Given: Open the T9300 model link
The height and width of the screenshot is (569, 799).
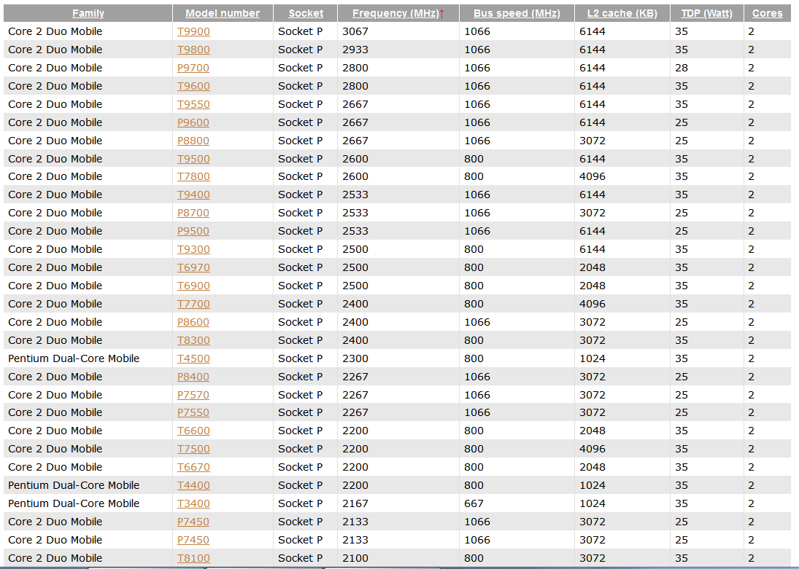Looking at the screenshot, I should 193,250.
